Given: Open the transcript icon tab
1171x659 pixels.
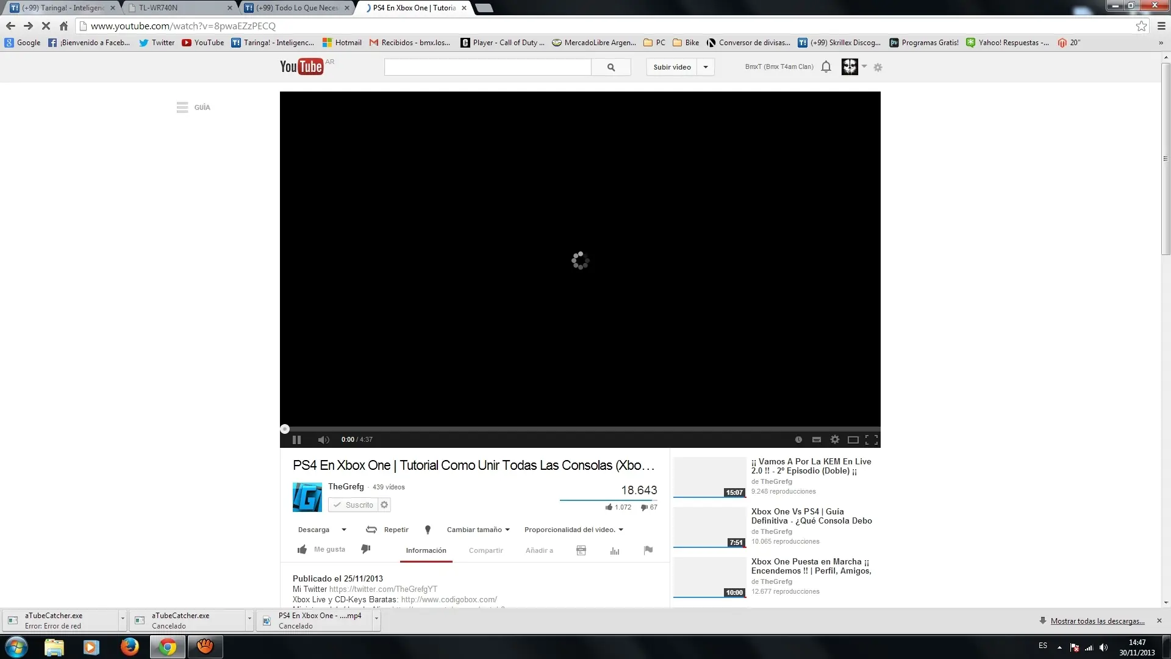Looking at the screenshot, I should point(581,550).
